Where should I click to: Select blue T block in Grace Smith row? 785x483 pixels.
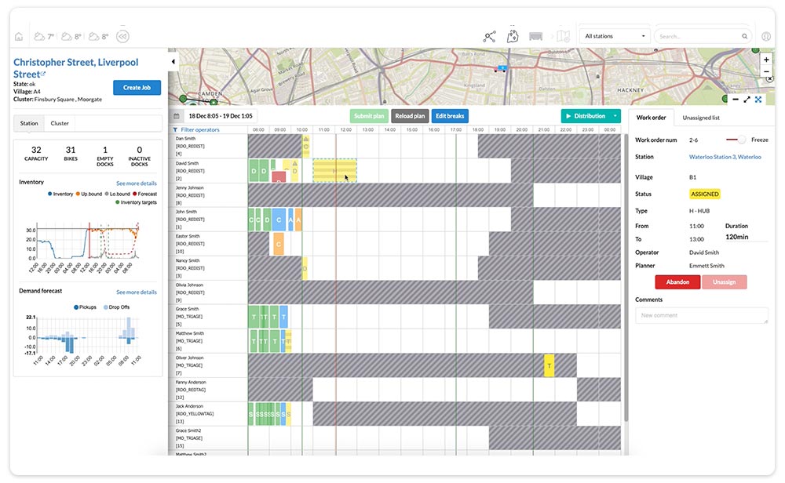click(284, 317)
